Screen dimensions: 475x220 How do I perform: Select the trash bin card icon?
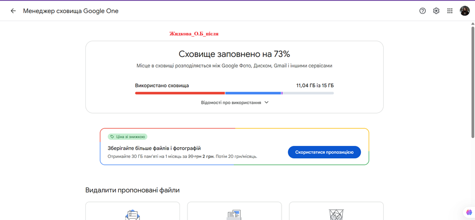[x=336, y=214]
